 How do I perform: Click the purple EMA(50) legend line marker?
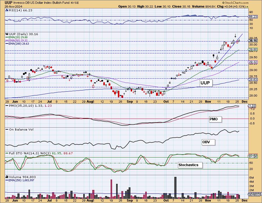pos(7,40)
